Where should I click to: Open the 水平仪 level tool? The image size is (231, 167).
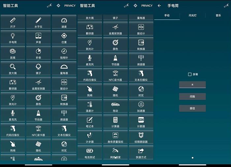[x=39, y=22]
